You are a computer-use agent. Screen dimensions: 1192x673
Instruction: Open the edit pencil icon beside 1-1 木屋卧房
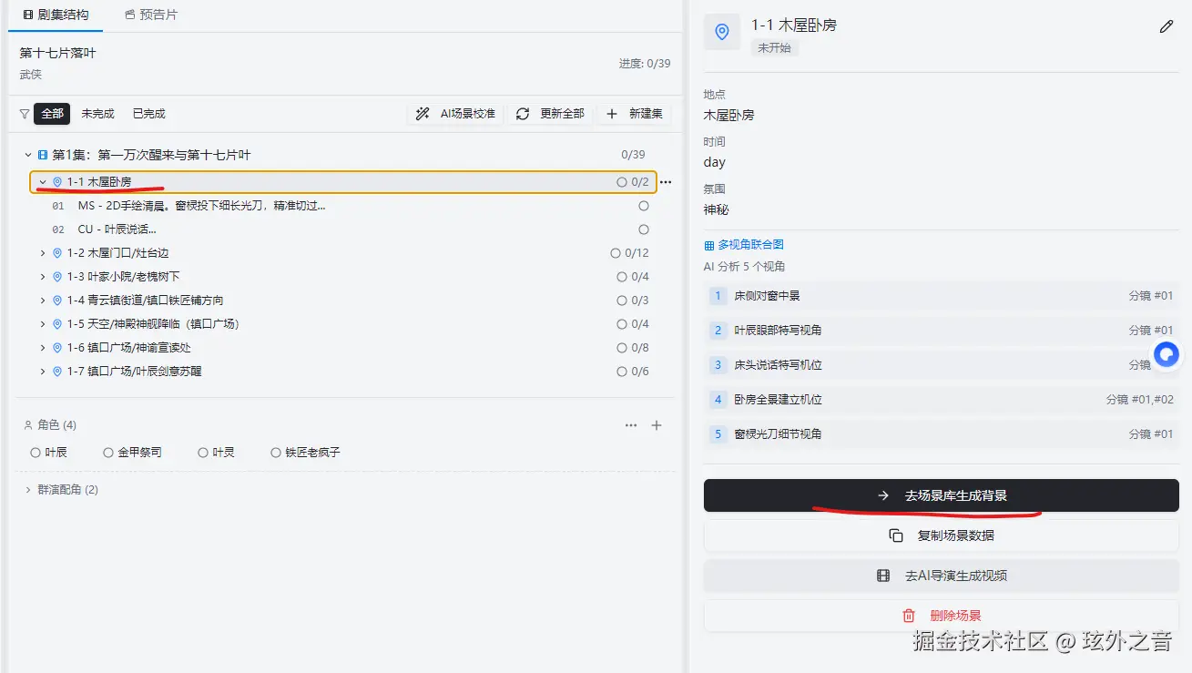(x=1167, y=26)
